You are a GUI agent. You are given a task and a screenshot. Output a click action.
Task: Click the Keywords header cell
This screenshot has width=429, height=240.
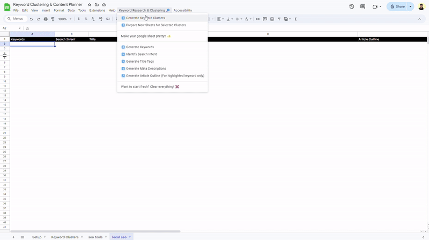[x=32, y=39]
